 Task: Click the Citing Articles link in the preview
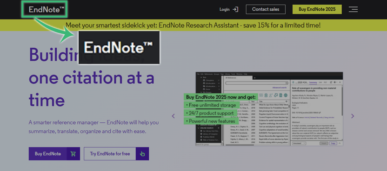pos(329,117)
